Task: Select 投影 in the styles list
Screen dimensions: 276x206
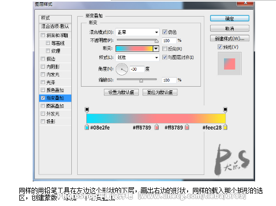Action: click(x=55, y=121)
